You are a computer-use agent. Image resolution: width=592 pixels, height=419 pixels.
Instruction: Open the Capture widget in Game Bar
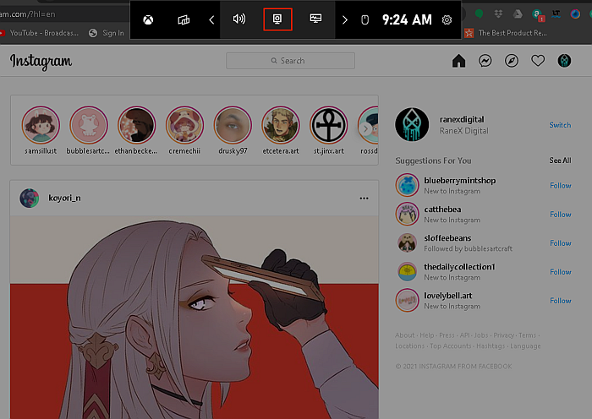(277, 19)
